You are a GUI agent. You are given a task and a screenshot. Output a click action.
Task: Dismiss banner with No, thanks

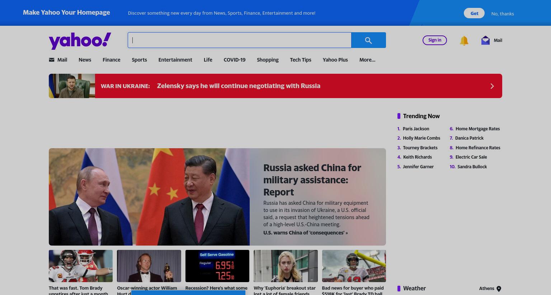click(x=503, y=14)
